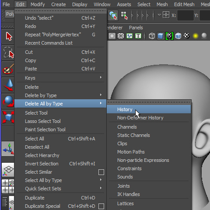Activate the Lasso selection tool icon

[x=8, y=52]
